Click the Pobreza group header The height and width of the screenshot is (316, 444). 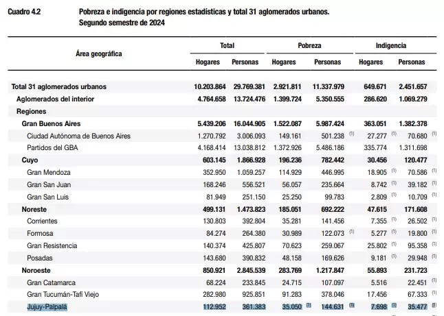[x=309, y=45]
